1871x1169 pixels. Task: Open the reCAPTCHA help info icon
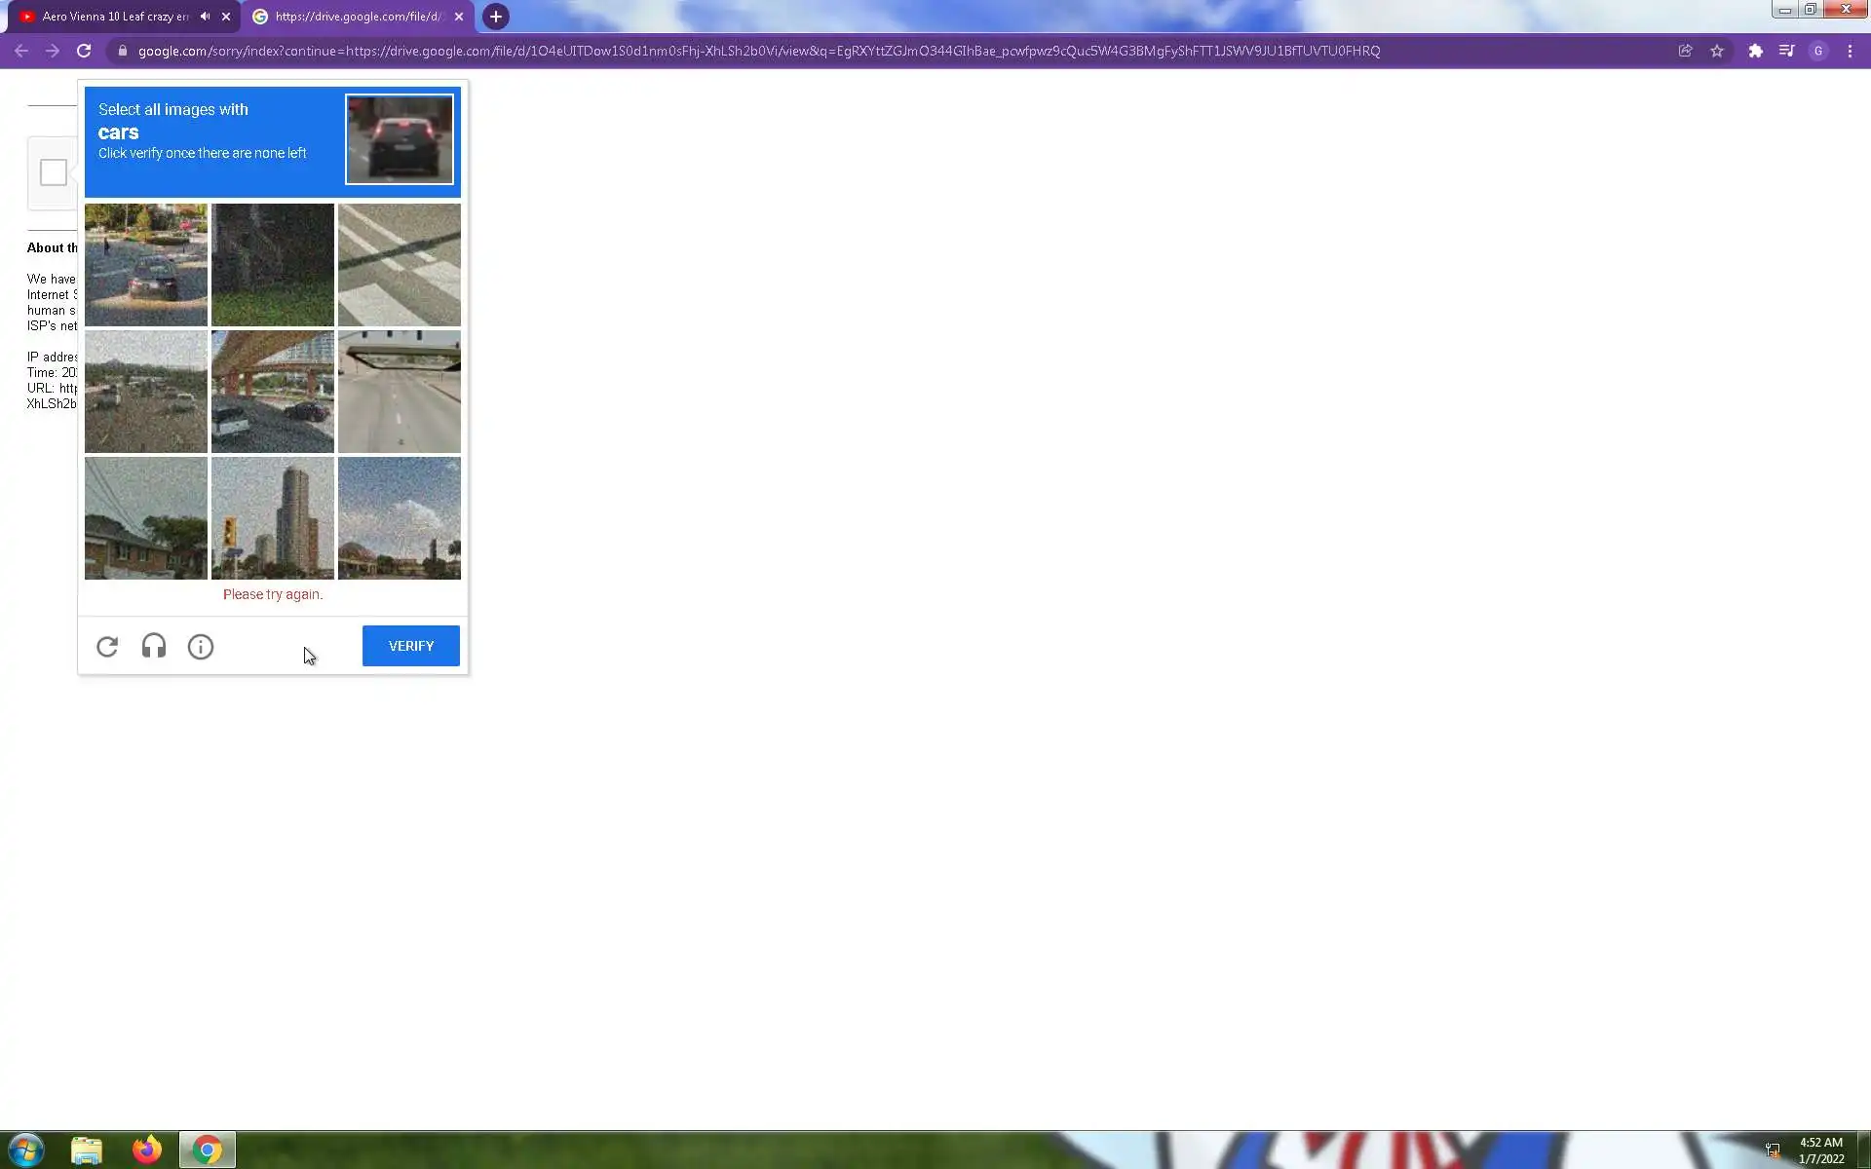click(201, 647)
